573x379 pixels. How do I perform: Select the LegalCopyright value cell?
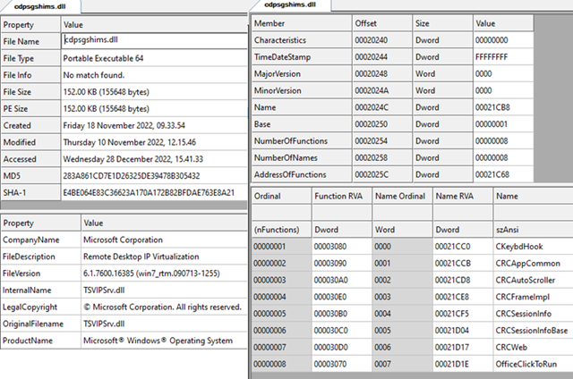[165, 307]
